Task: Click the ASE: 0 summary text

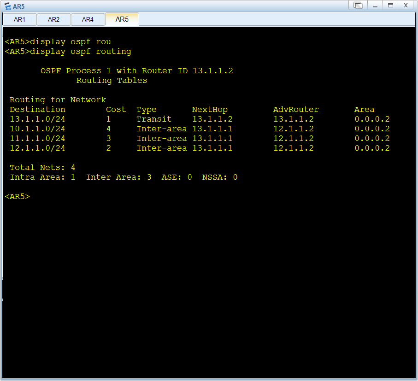Action: (177, 177)
